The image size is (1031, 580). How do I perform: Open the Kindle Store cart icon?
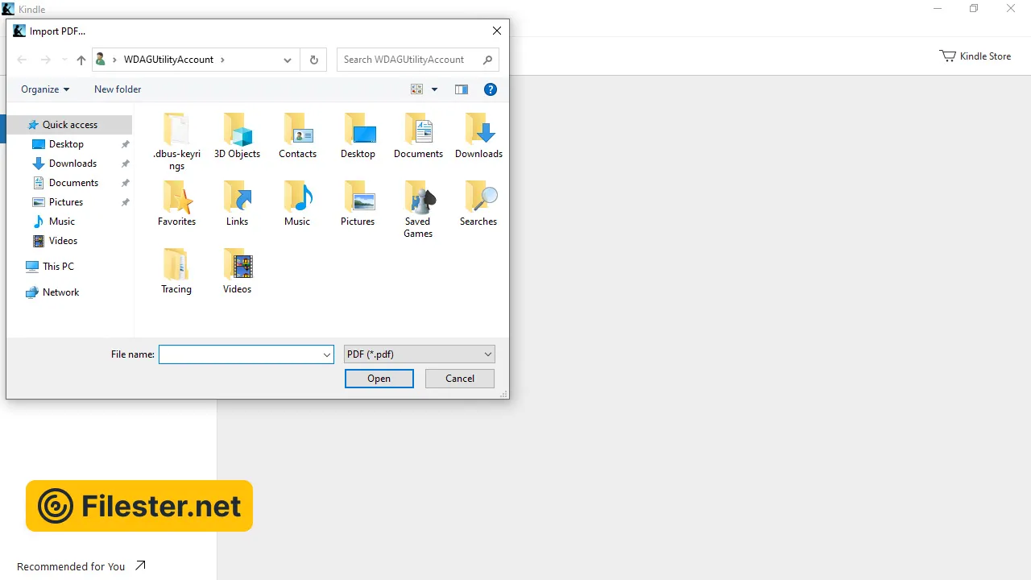(947, 56)
